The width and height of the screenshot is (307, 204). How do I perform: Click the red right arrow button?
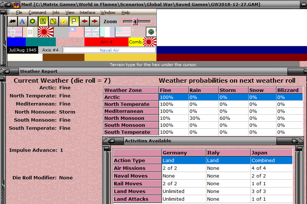94,21
